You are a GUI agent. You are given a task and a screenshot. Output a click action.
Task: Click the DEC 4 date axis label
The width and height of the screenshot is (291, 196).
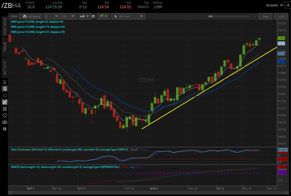coord(220,188)
